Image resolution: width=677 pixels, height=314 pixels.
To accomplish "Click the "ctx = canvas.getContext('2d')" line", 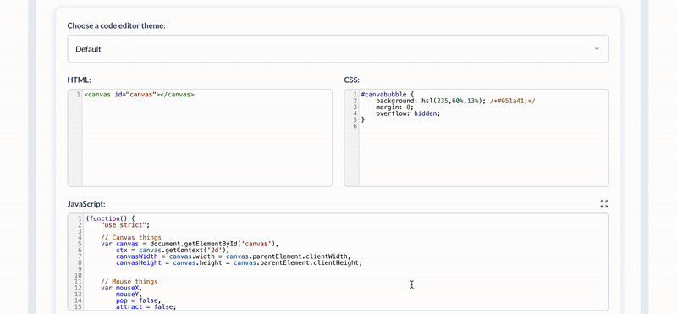I will point(173,250).
